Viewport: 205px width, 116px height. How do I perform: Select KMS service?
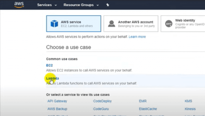[188, 101]
